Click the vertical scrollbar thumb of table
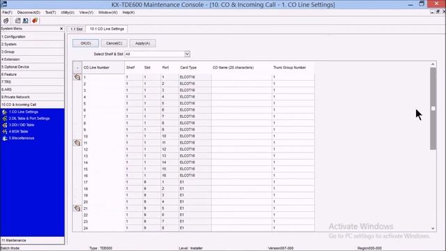Screen dimensions: 446x251 pos(433,109)
